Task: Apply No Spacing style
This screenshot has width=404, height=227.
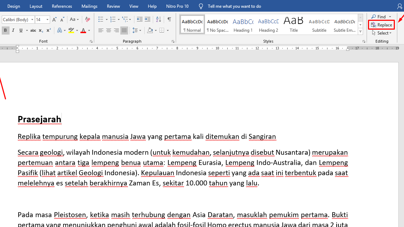Action: click(x=217, y=24)
